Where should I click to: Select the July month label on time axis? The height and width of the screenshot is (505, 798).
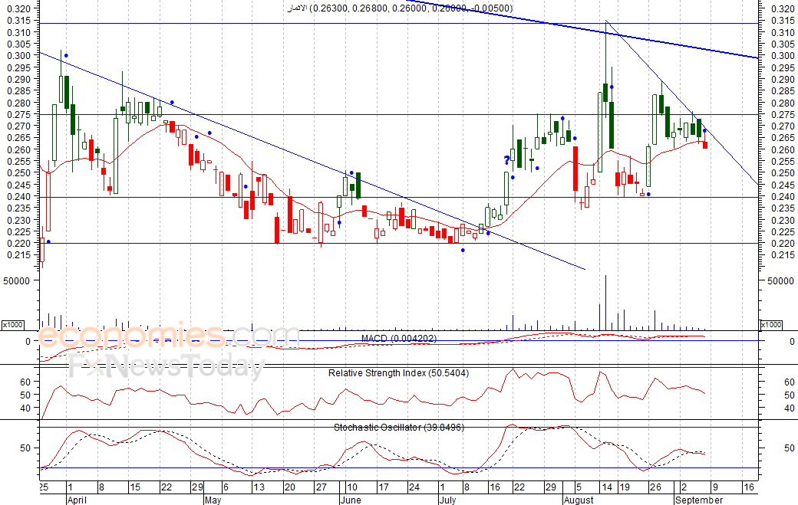pyautogui.click(x=447, y=500)
